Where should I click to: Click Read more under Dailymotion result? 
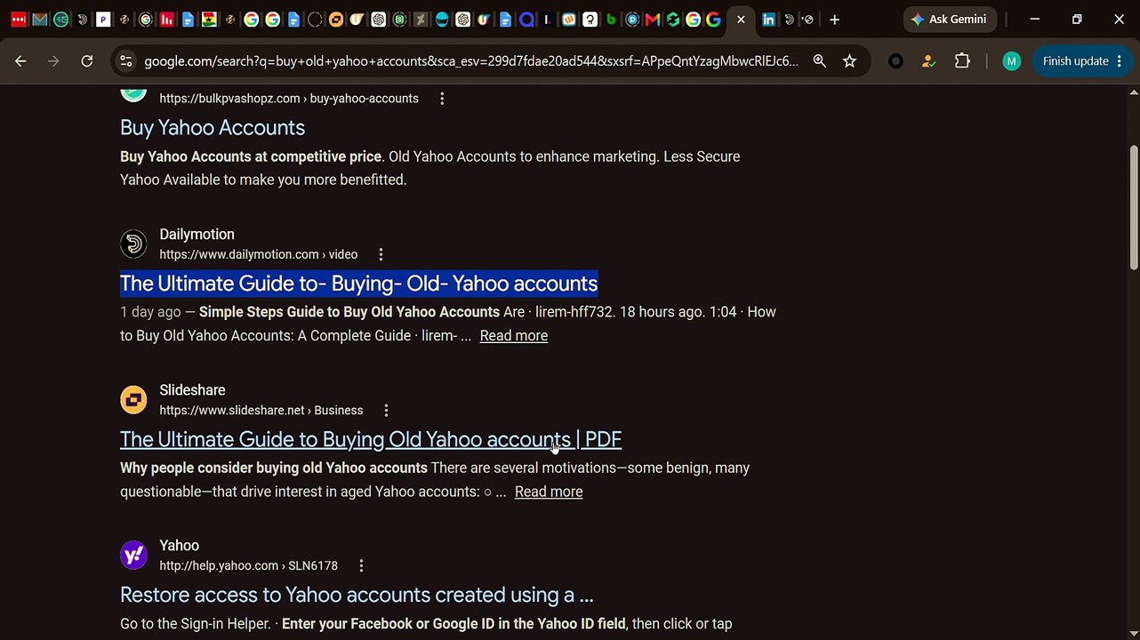pos(514,336)
